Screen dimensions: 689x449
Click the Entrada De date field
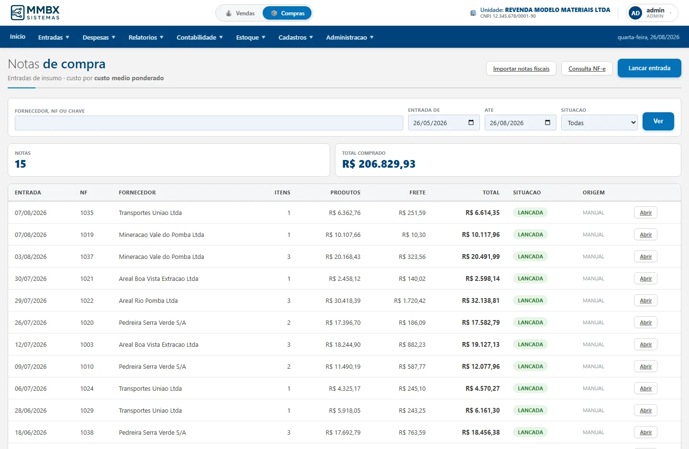coord(444,123)
